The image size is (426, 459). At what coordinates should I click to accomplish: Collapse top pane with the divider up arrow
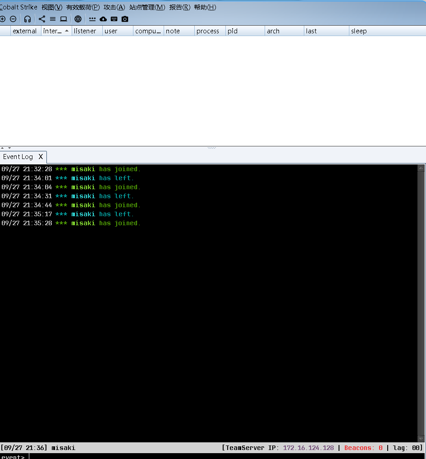(x=2, y=148)
